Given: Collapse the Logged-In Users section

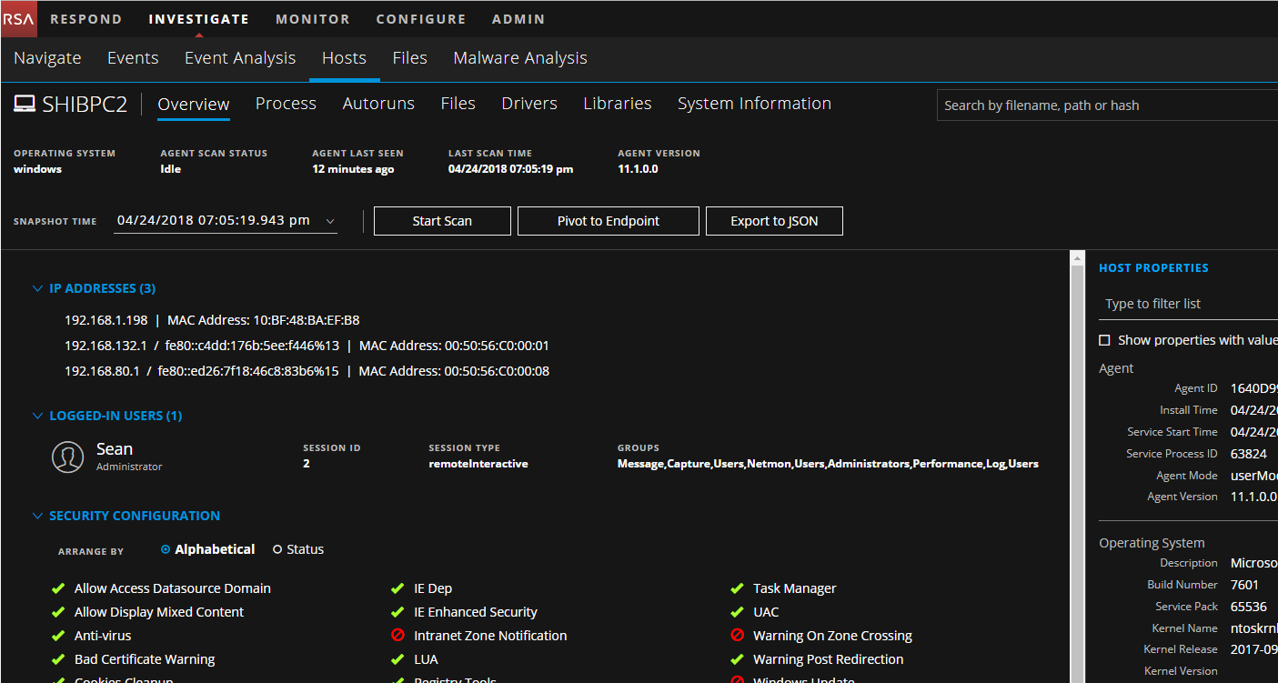Looking at the screenshot, I should click(x=37, y=416).
